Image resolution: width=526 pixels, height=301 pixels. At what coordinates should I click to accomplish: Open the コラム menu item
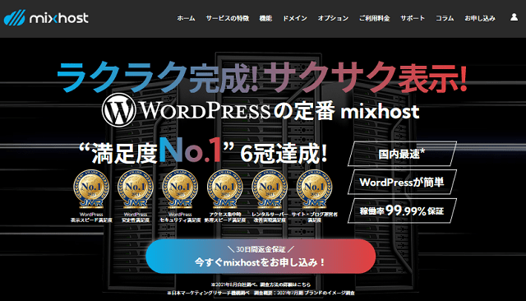(445, 18)
